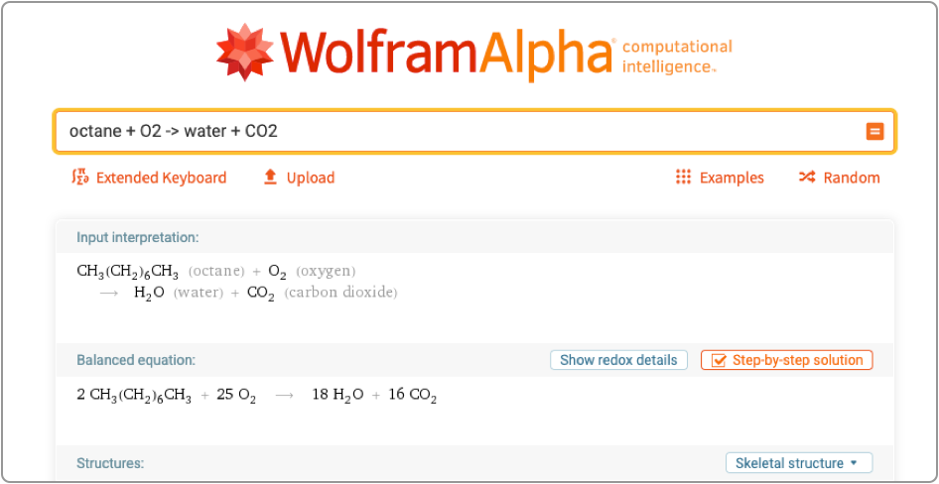Select the balanced equation result text
939x484 pixels.
click(257, 396)
